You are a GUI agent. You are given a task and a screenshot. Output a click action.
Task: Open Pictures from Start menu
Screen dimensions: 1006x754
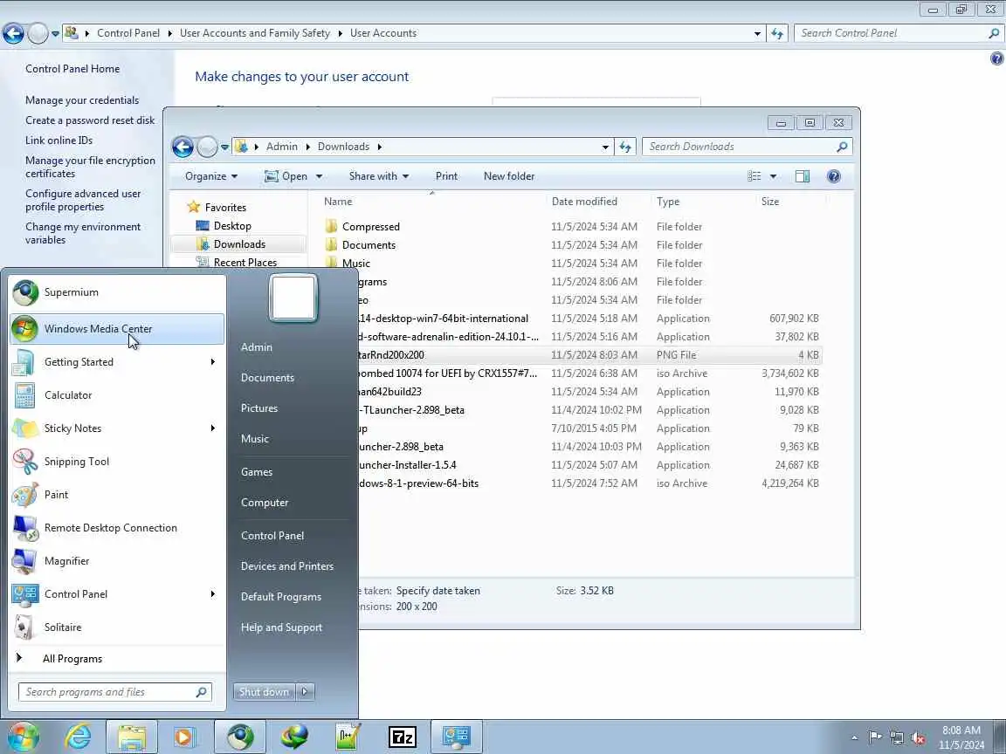click(x=259, y=408)
